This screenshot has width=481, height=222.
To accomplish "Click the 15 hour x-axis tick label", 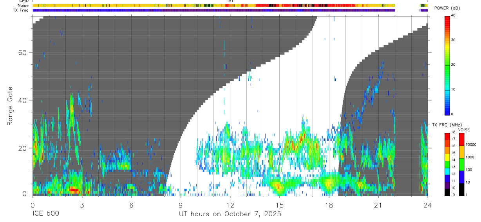I will [x=279, y=205].
